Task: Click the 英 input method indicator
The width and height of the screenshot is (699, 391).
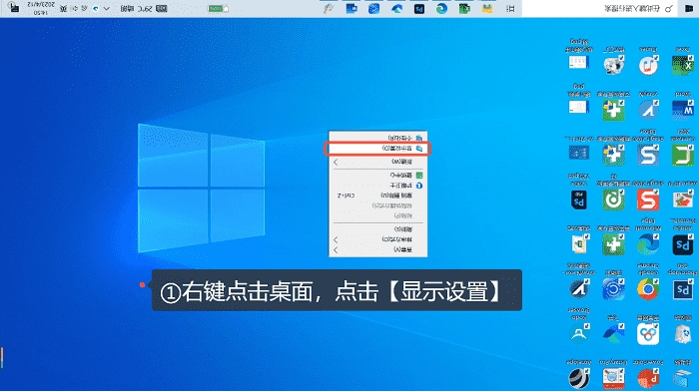Action: 63,8
